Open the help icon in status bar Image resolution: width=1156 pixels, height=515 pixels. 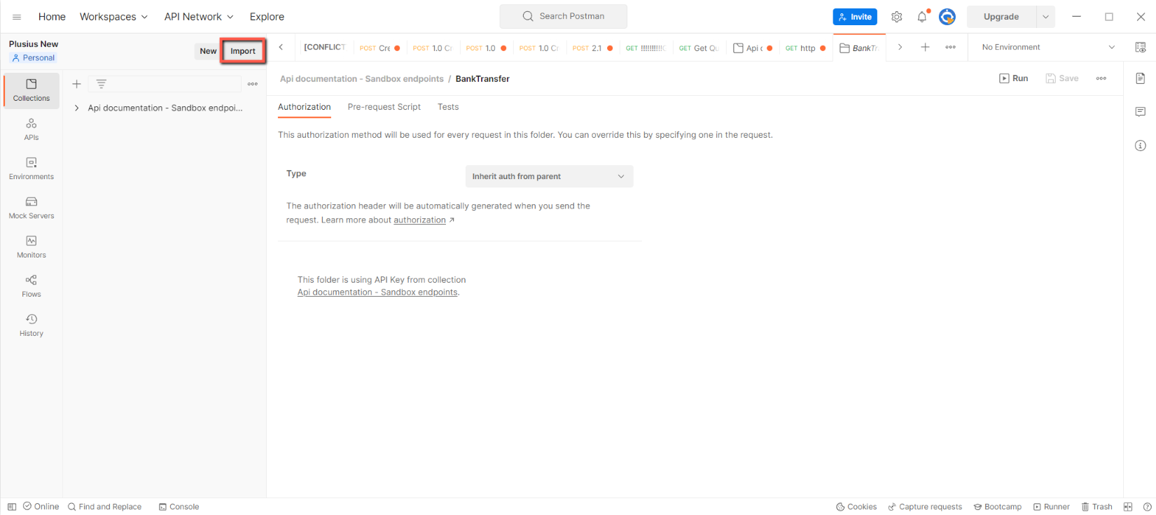pyautogui.click(x=1147, y=507)
